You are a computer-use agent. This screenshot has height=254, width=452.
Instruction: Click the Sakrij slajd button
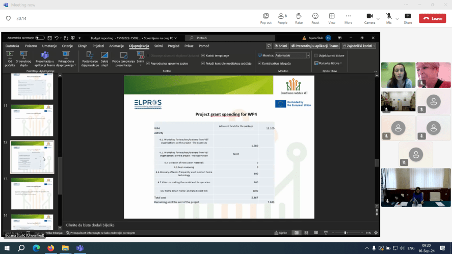tap(104, 59)
